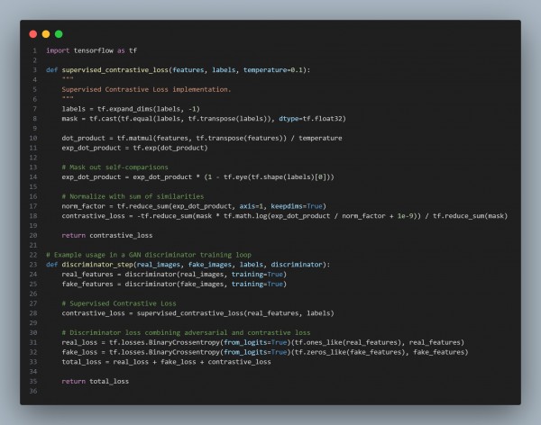Click line number 36 in the gutter
Image resolution: width=541 pixels, height=425 pixels.
pyautogui.click(x=33, y=391)
